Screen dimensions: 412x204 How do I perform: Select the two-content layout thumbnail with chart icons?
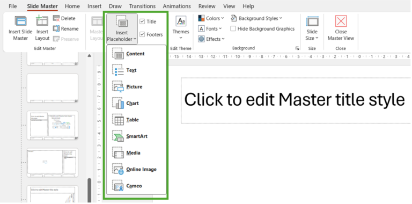(53, 126)
